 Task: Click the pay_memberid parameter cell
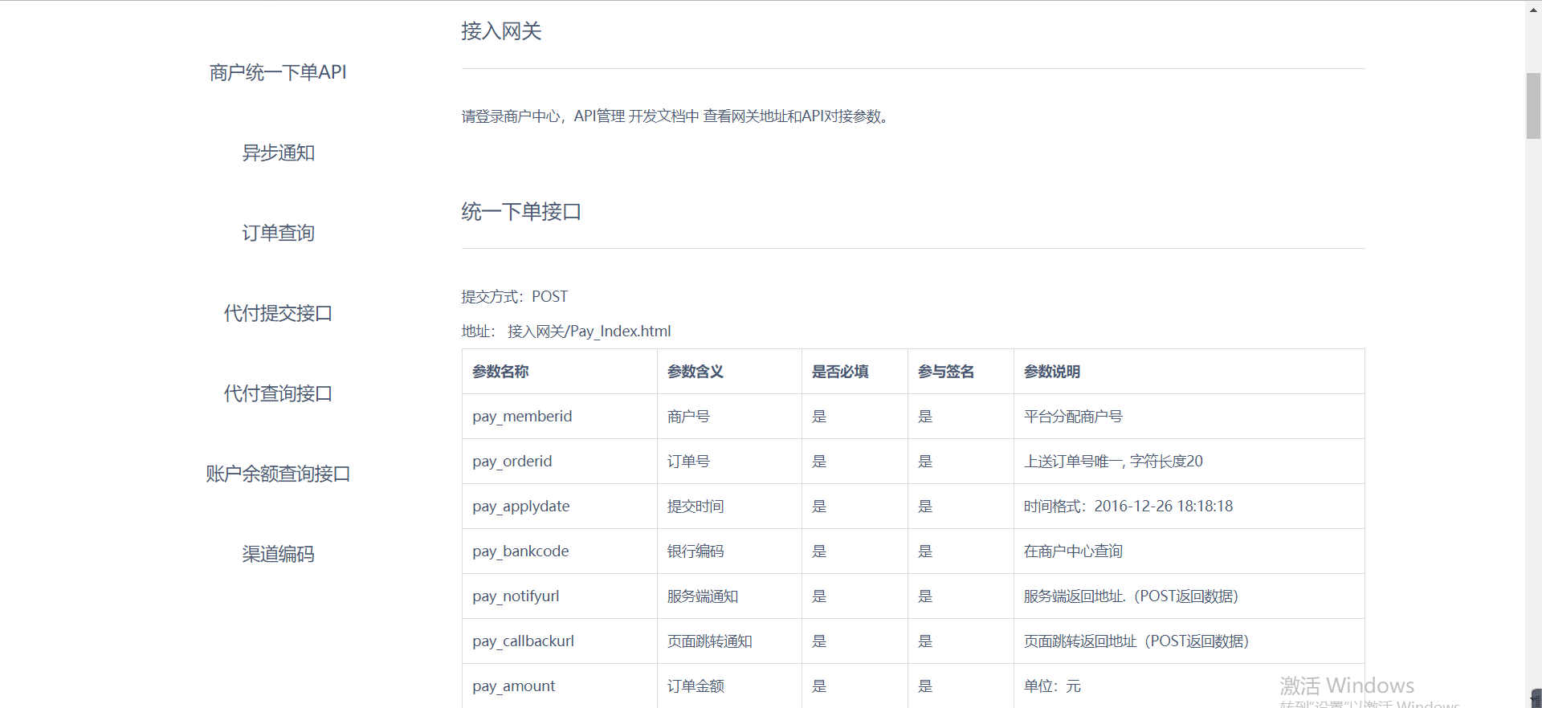pyautogui.click(x=522, y=417)
